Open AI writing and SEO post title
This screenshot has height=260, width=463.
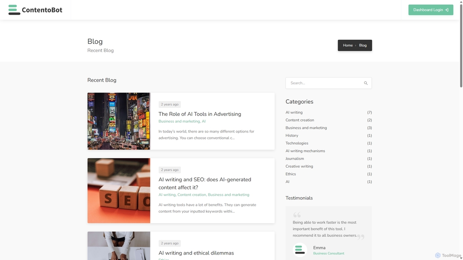[205, 183]
